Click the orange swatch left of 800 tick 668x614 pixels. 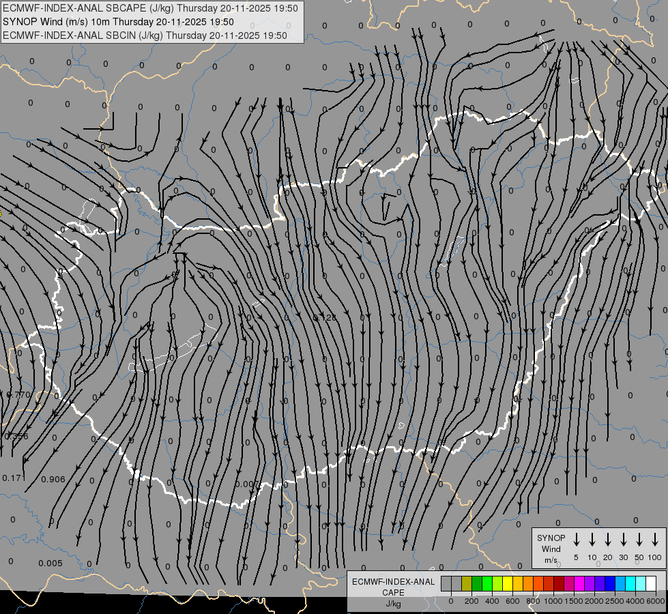tap(528, 583)
